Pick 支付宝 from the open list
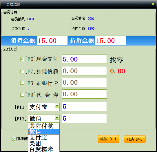The height and width of the screenshot is (152, 157). point(44,137)
